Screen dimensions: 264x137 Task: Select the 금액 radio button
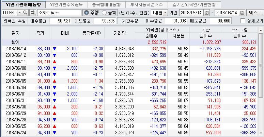click(104, 13)
